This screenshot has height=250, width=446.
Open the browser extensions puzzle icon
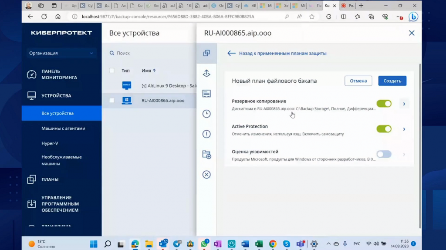coord(328,17)
